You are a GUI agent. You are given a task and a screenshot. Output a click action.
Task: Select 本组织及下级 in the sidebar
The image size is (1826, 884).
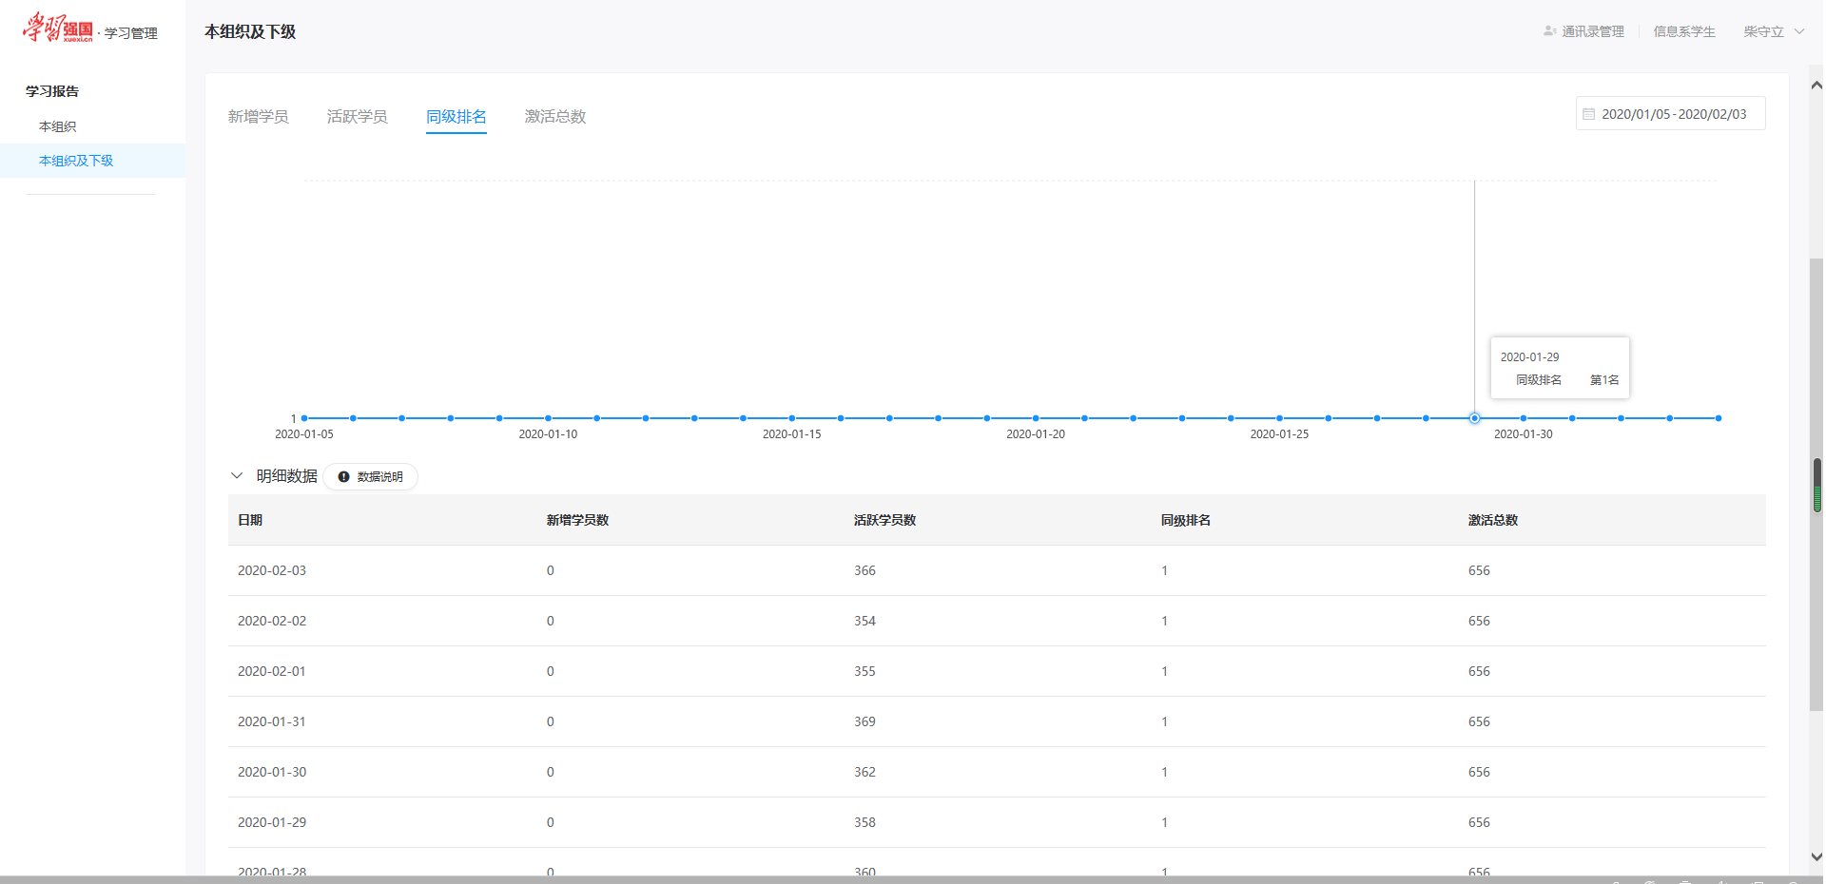coord(76,161)
